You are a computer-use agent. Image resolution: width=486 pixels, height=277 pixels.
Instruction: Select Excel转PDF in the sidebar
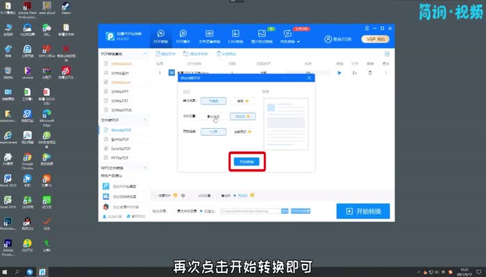(122, 148)
